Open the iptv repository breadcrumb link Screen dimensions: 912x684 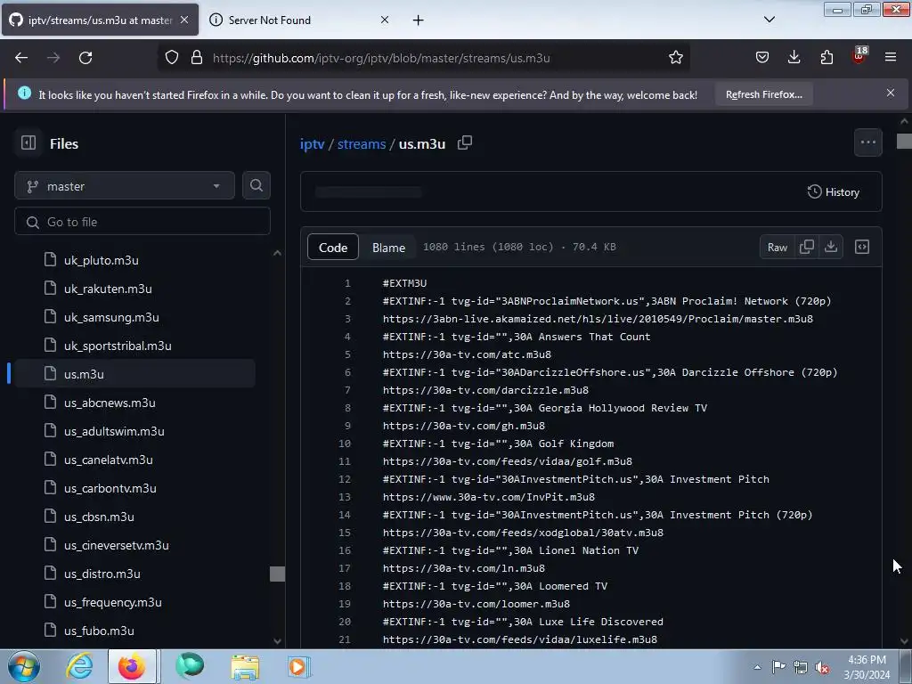(312, 143)
